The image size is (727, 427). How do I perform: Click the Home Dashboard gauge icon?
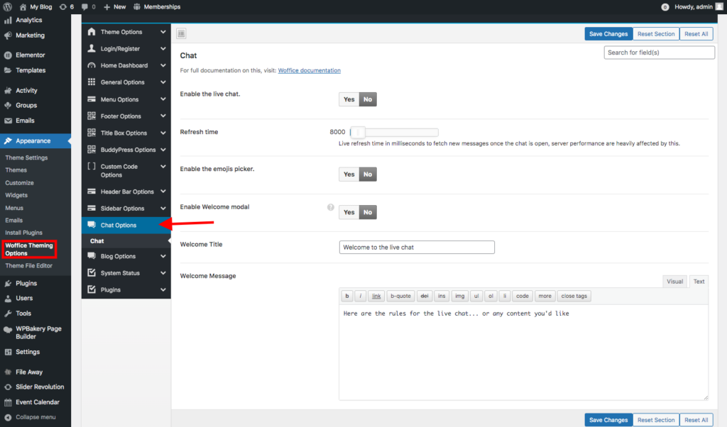point(92,65)
